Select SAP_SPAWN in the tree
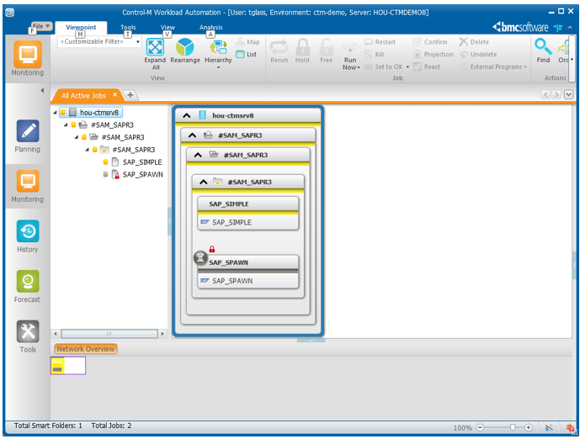The image size is (580, 439). 143,174
